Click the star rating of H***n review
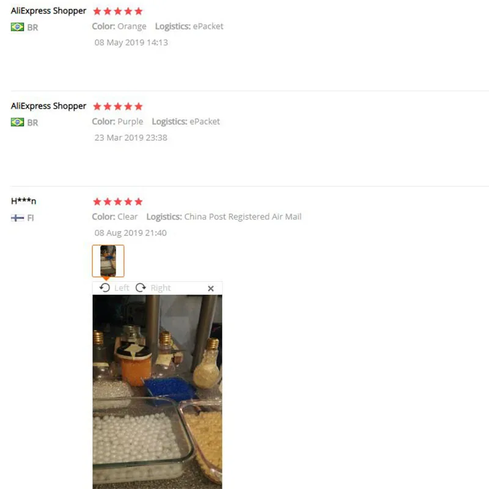The width and height of the screenshot is (489, 489). coord(118,202)
